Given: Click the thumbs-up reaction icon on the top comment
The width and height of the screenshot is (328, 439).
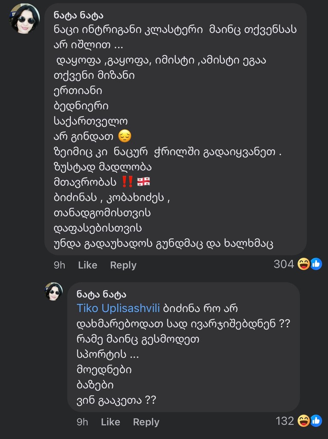Looking at the screenshot, I should point(316,265).
